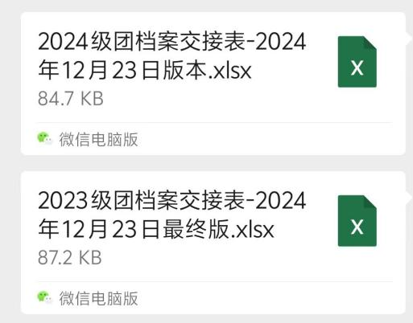The image size is (413, 323).
Task: Tap the WeChat logo in the second card
Action: pos(44,297)
